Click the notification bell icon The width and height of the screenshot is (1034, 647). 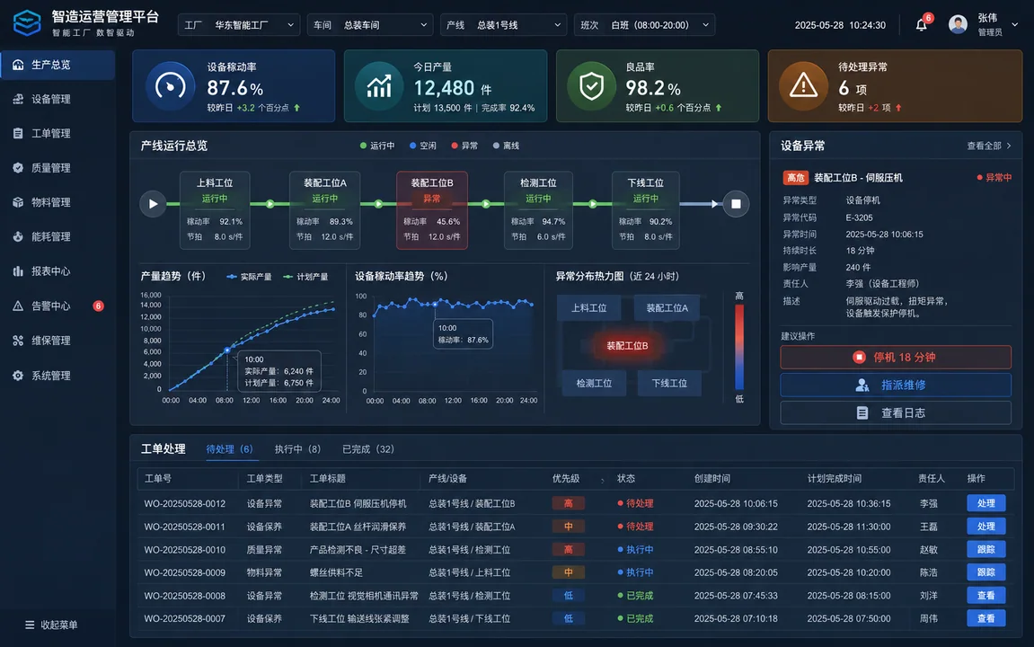coord(921,25)
